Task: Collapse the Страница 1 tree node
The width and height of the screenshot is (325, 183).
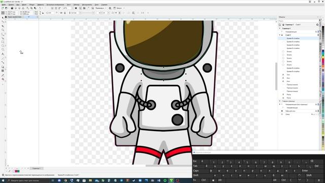Action: pos(280,28)
